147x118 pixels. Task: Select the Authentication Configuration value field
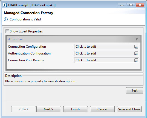coord(106,53)
